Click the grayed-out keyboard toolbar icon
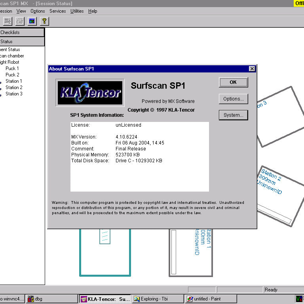This screenshot has width=304, height=304. (x=8, y=21)
